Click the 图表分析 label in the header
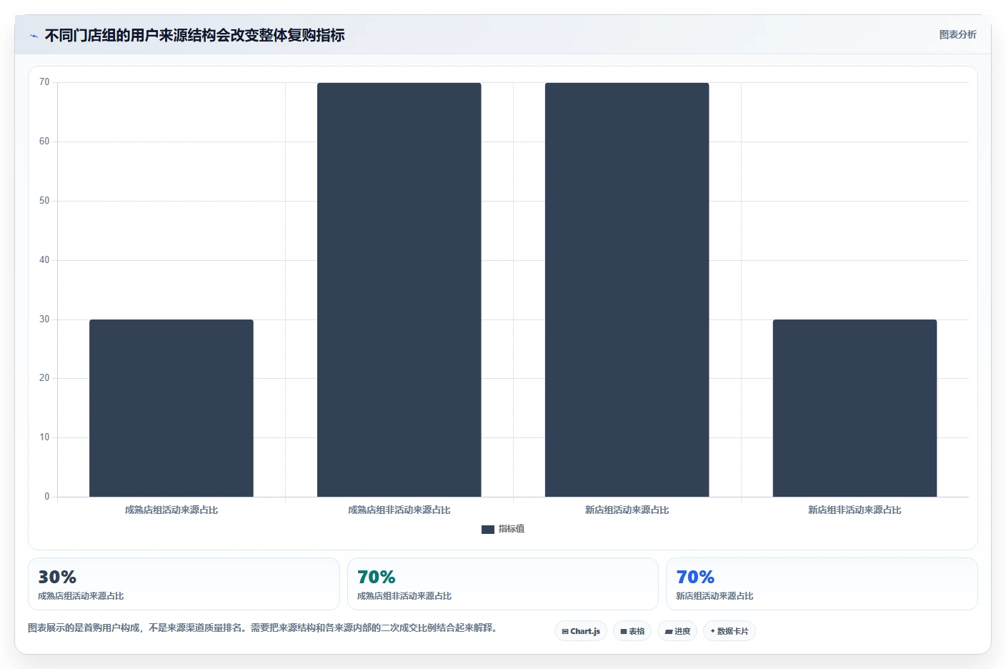The image size is (1006, 669). tap(957, 34)
